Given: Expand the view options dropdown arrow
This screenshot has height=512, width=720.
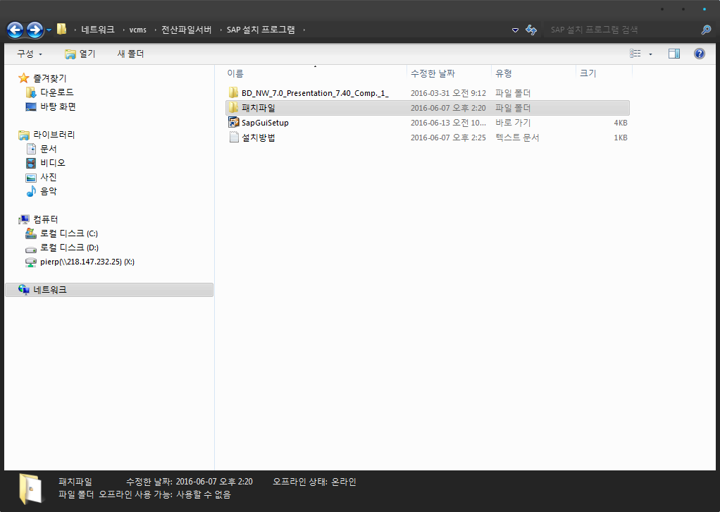Looking at the screenshot, I should (x=650, y=54).
